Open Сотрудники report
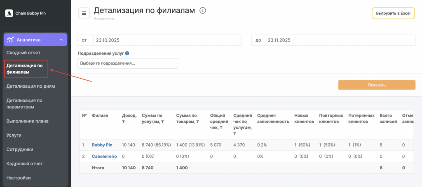Viewport: 422px width, 187px height. (20, 149)
